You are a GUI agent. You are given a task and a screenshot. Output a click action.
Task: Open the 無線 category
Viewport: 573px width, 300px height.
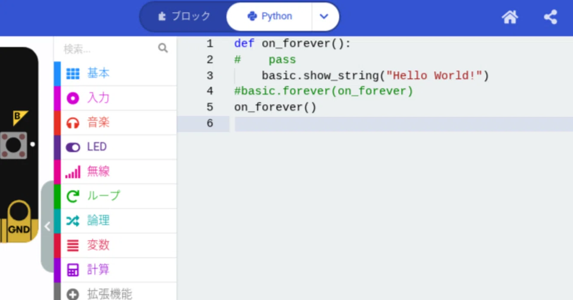(115, 171)
